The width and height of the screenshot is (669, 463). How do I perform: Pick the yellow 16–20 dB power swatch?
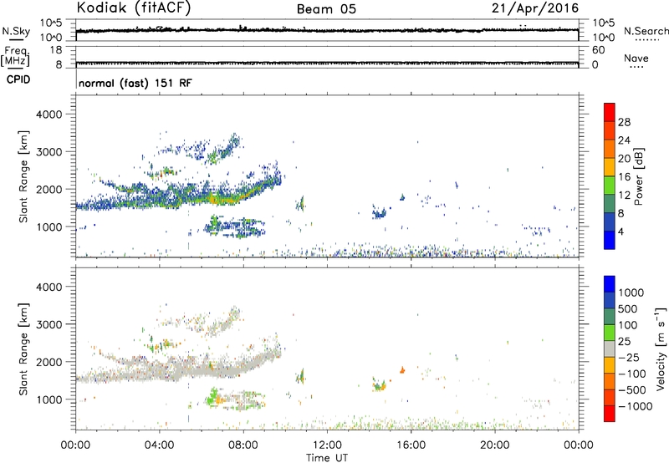coord(610,166)
